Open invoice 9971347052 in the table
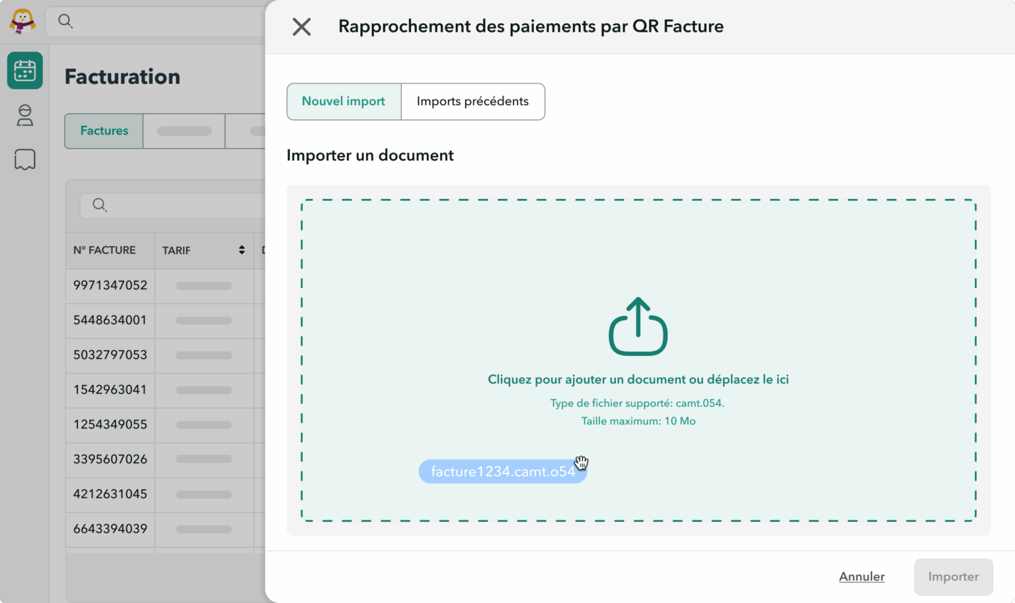Screen dimensions: 1015x603 110,285
